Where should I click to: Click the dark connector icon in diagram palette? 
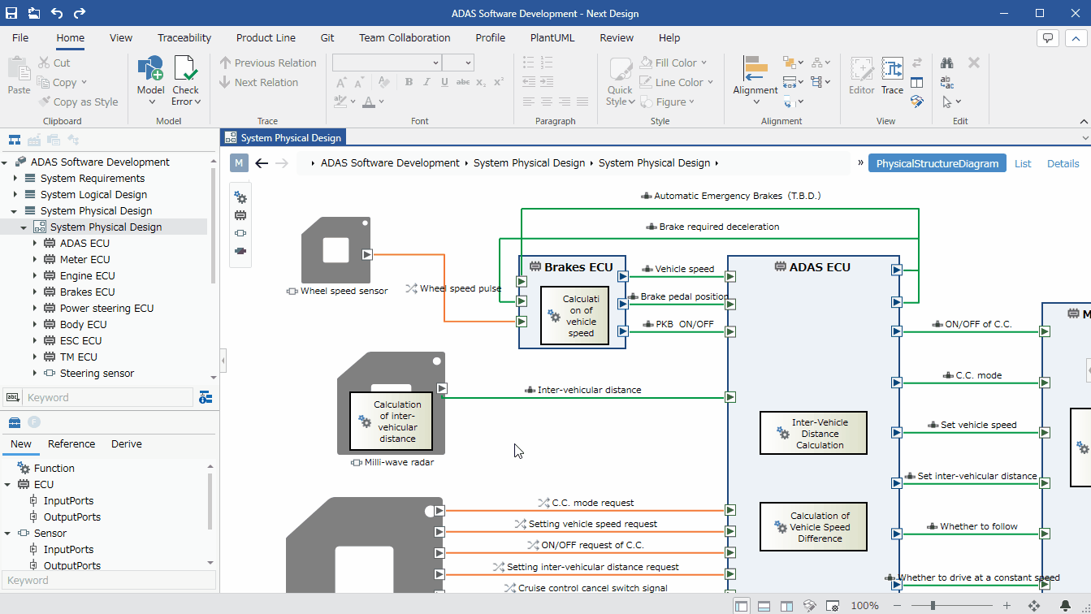(x=240, y=251)
